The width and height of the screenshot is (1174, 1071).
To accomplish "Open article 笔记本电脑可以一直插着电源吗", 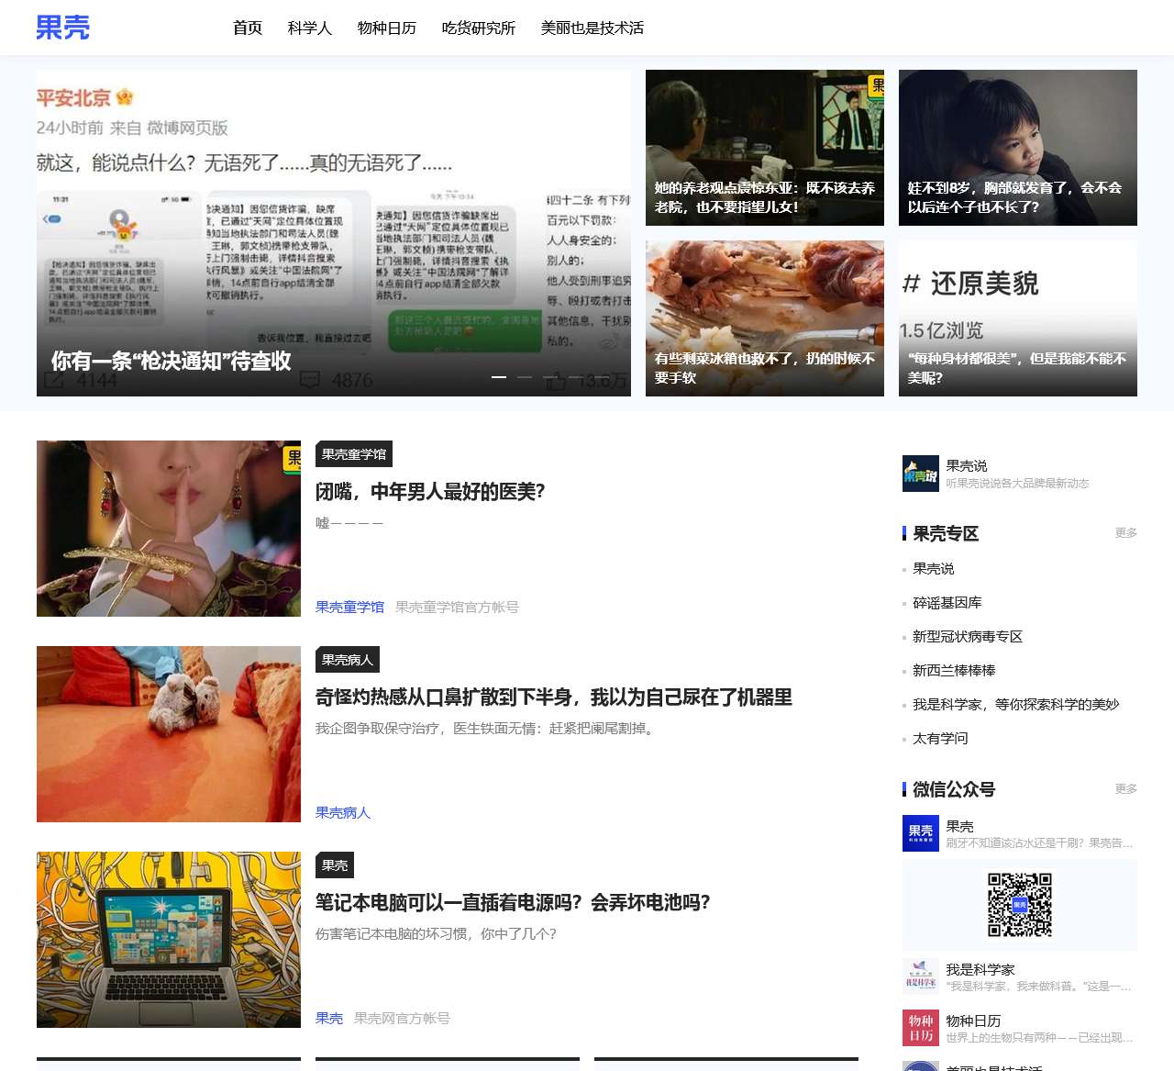I will (x=513, y=903).
